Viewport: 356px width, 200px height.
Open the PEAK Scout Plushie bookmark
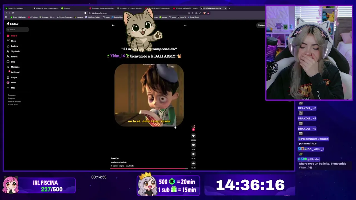93,17
